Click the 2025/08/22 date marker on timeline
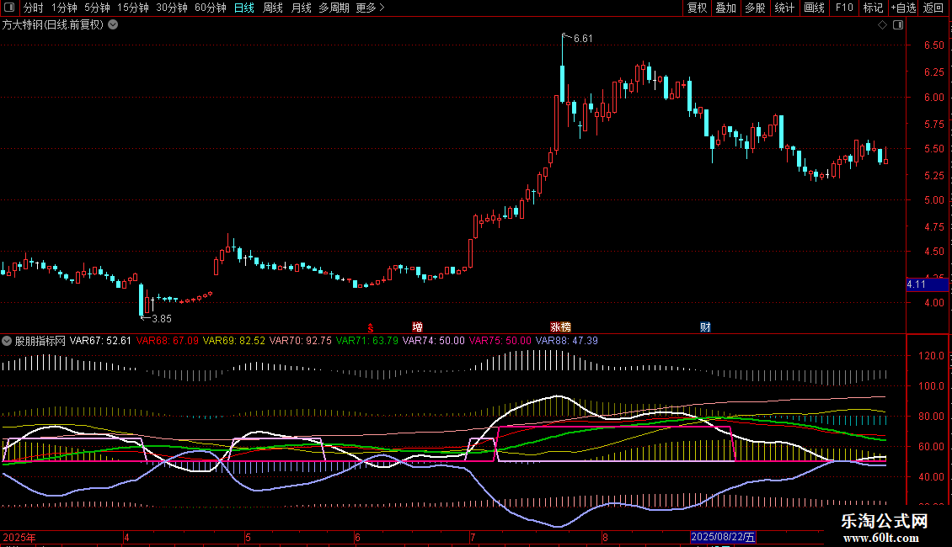This screenshot has width=952, height=547. coord(724,537)
